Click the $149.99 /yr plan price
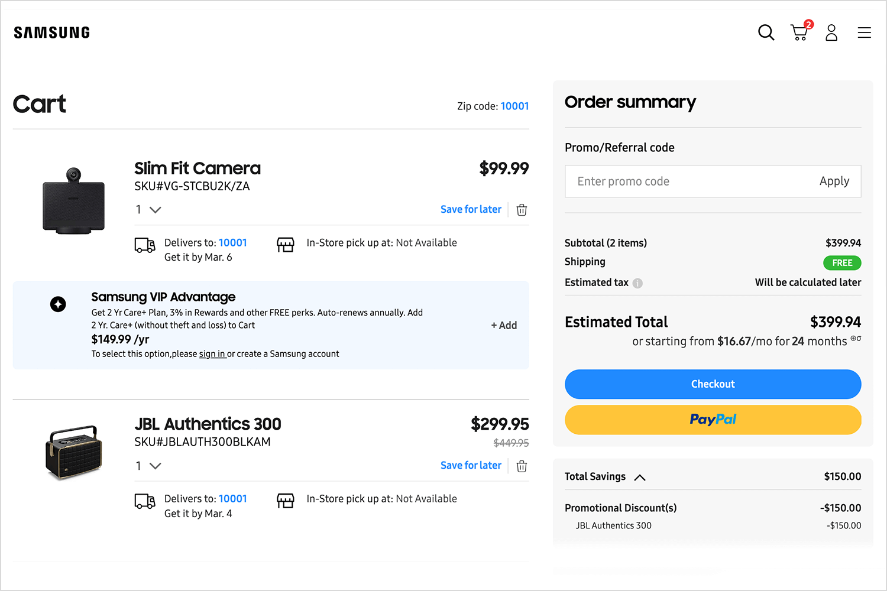The height and width of the screenshot is (591, 887). click(120, 339)
